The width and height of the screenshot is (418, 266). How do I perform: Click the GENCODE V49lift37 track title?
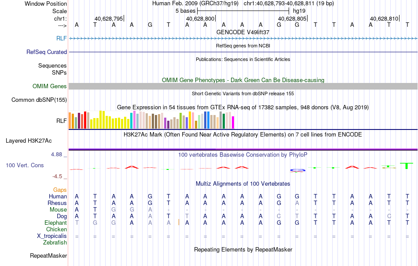243,32
